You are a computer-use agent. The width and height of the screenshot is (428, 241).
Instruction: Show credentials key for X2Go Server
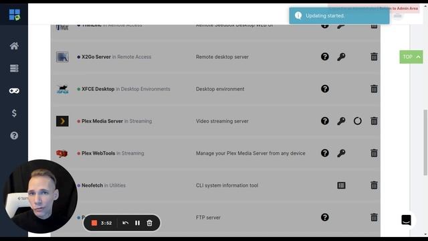(341, 56)
